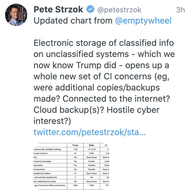
Task: Open the twitter.com/petestrzok/sta… quoted link
Action: point(90,132)
